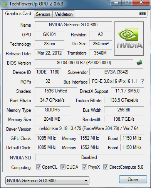Click the graphics card Name field
This screenshot has width=151, height=188.
tap(73, 25)
